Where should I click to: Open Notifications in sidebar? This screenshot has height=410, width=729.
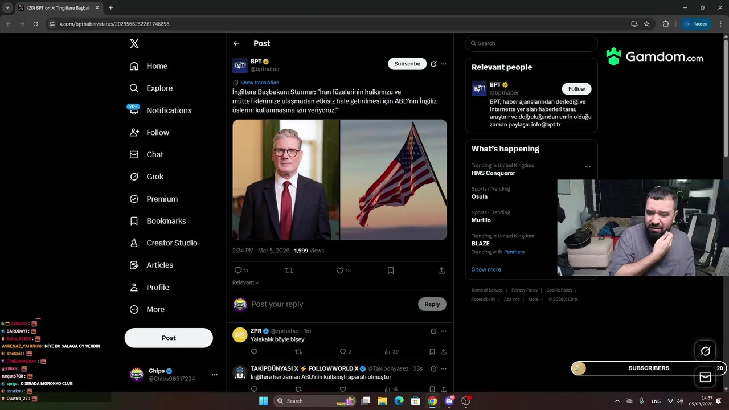161,110
